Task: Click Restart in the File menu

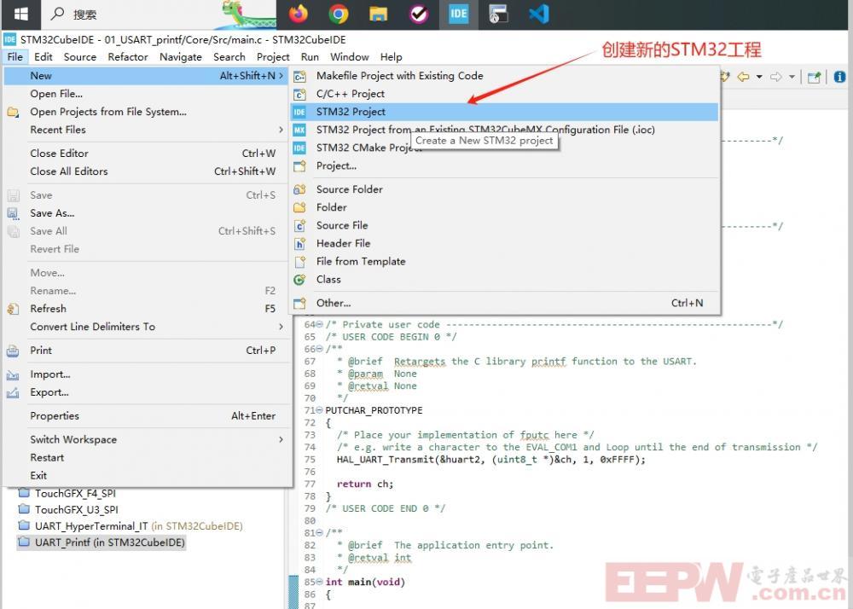Action: [148, 457]
